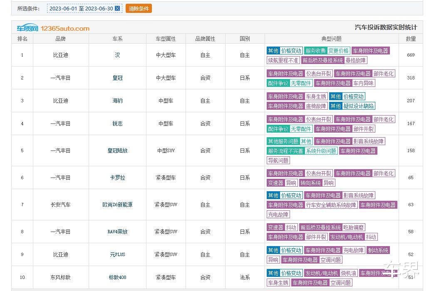Select the 部件开裂 tag in 锐志 row

[363, 129]
